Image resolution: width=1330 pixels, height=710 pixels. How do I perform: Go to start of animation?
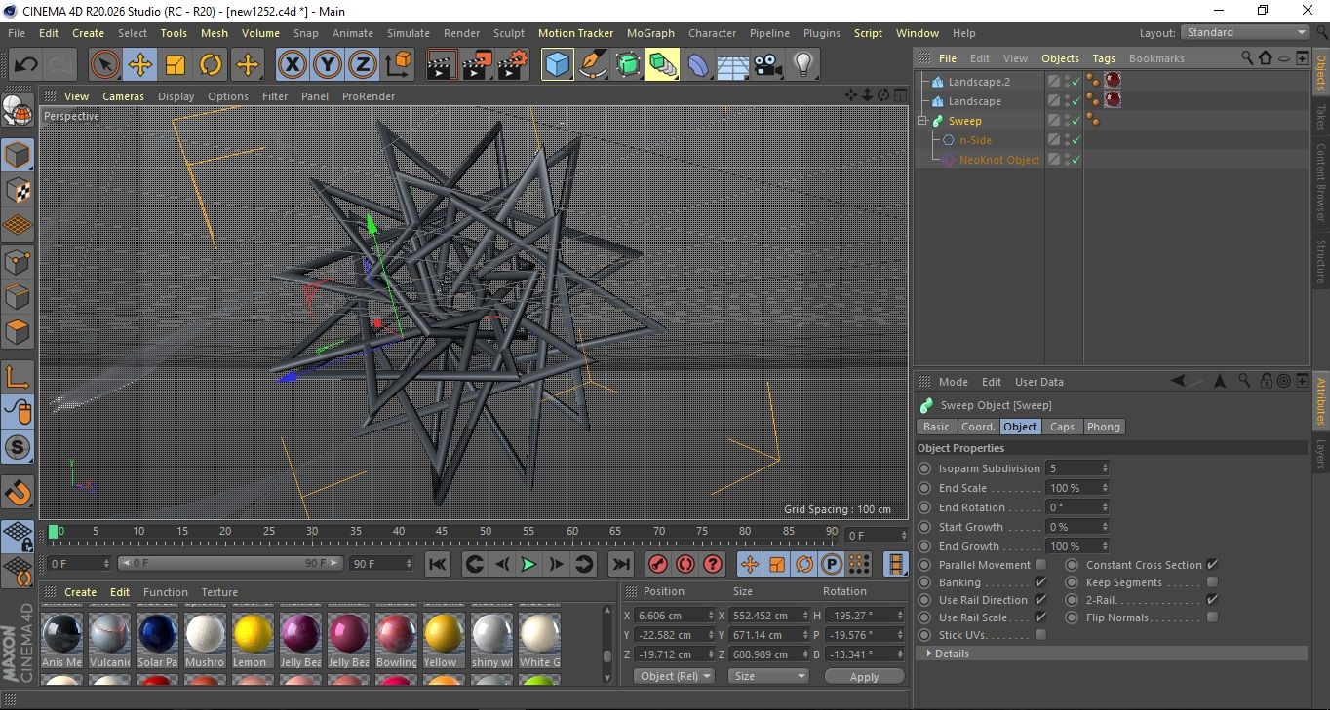438,564
